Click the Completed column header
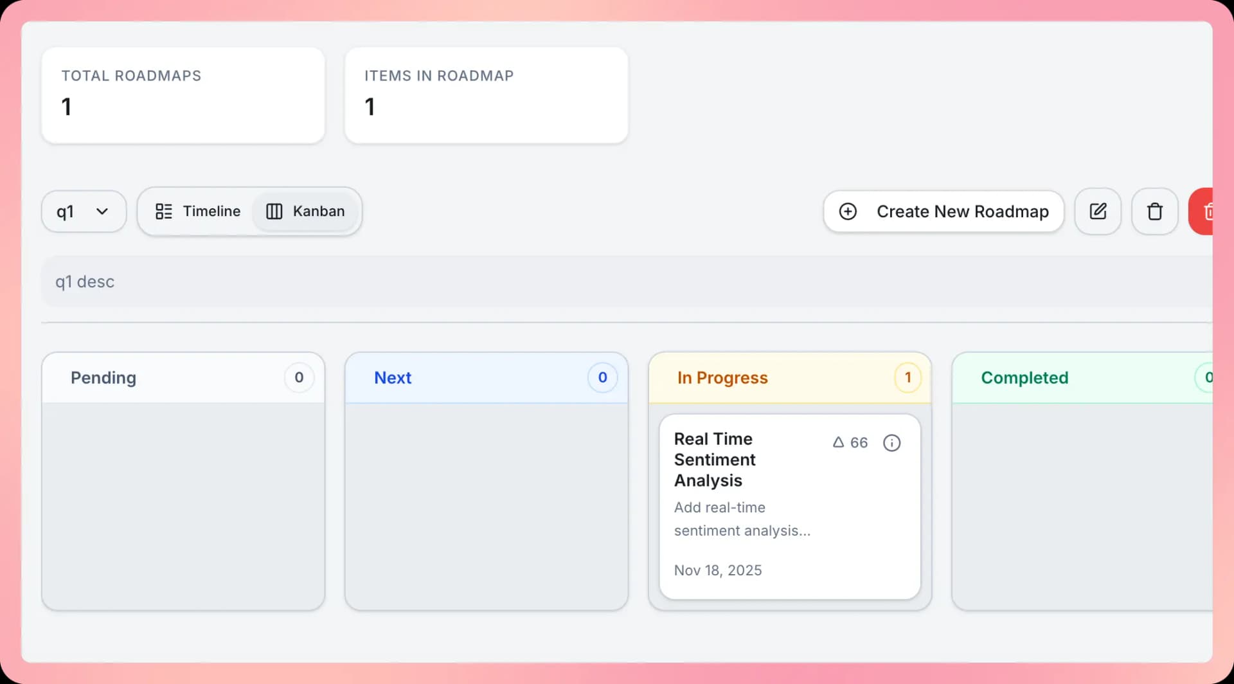This screenshot has height=684, width=1234. click(1024, 378)
